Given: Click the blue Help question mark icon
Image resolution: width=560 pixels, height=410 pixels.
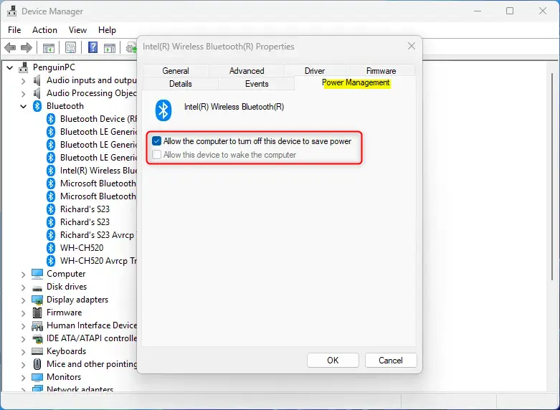Looking at the screenshot, I should (x=93, y=47).
